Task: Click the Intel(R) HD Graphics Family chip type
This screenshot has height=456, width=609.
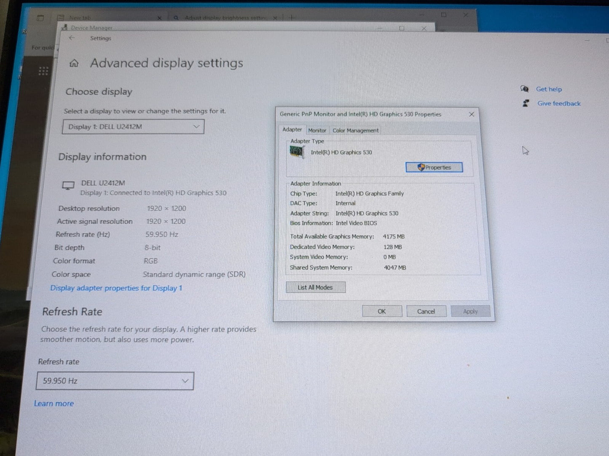Action: pyautogui.click(x=370, y=194)
